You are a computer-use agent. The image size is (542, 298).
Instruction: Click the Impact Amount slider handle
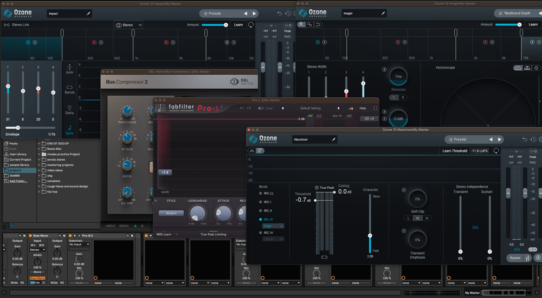pos(225,25)
